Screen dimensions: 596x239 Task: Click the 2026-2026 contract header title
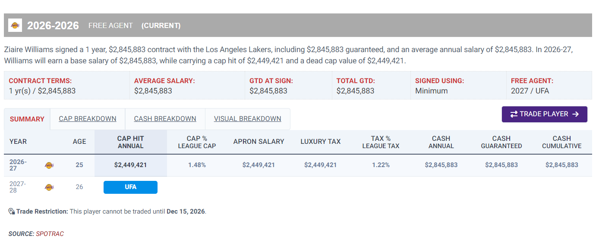coord(53,25)
